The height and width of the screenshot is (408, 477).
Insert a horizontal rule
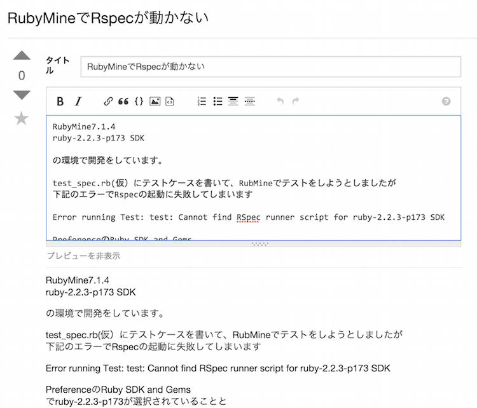249,101
